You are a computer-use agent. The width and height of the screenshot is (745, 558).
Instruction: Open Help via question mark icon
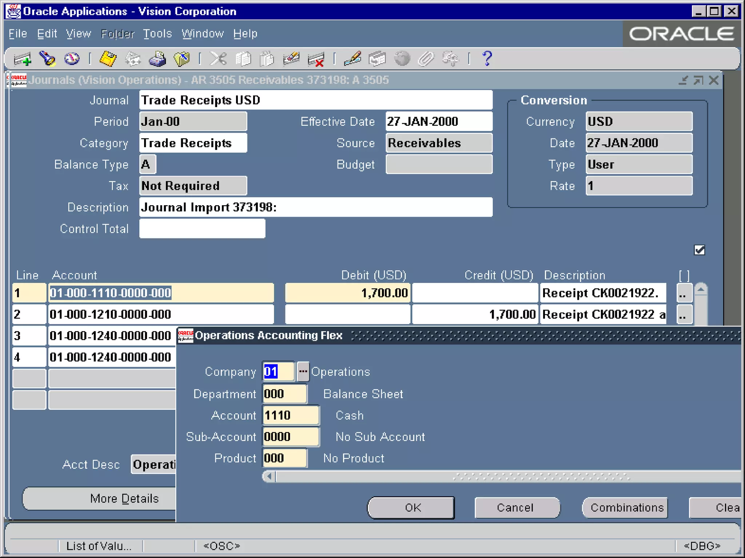click(x=487, y=59)
